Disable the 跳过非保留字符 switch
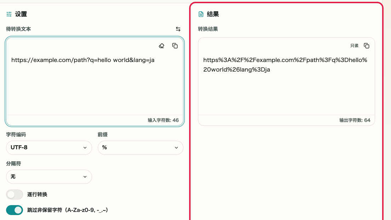This screenshot has width=391, height=220. click(15, 210)
